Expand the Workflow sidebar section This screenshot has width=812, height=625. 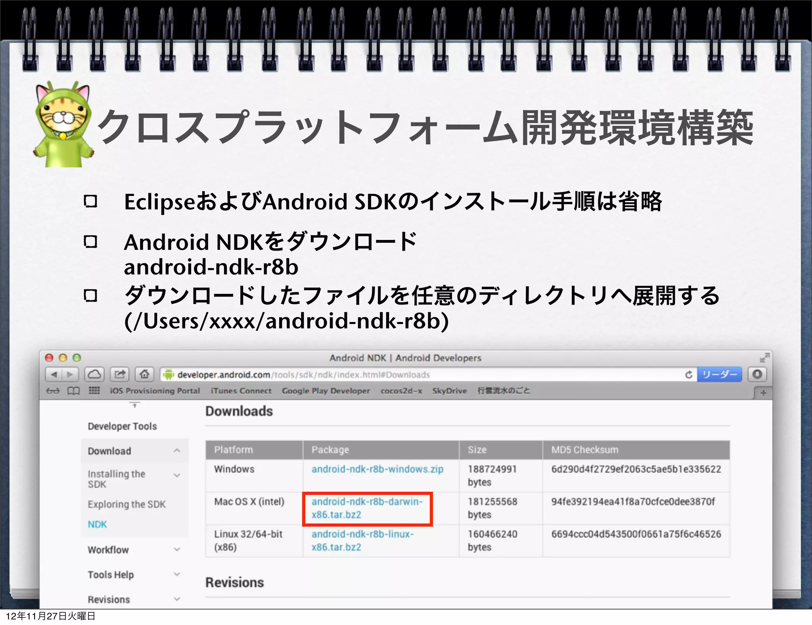[177, 550]
